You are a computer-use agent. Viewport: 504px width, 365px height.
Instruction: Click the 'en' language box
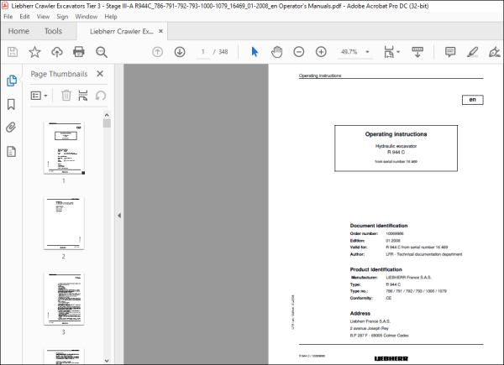[x=472, y=100]
